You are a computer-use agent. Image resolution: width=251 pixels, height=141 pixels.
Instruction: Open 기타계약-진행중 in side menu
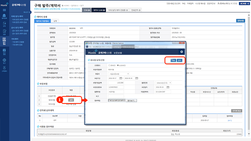[18, 42]
